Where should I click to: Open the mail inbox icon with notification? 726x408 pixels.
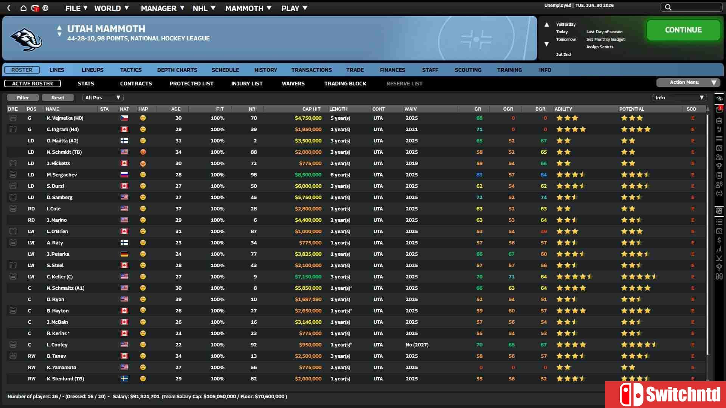[x=35, y=8]
